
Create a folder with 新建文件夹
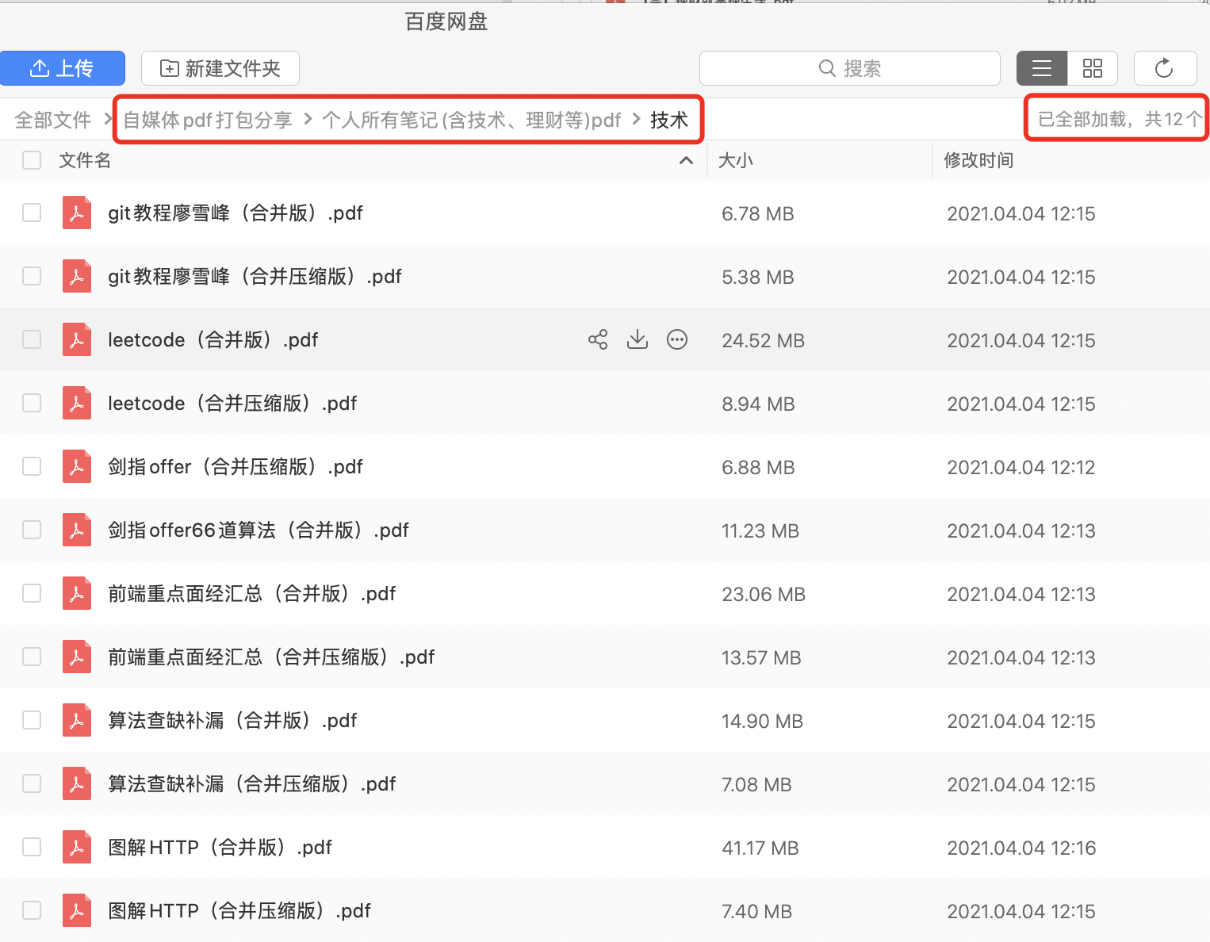coord(220,68)
